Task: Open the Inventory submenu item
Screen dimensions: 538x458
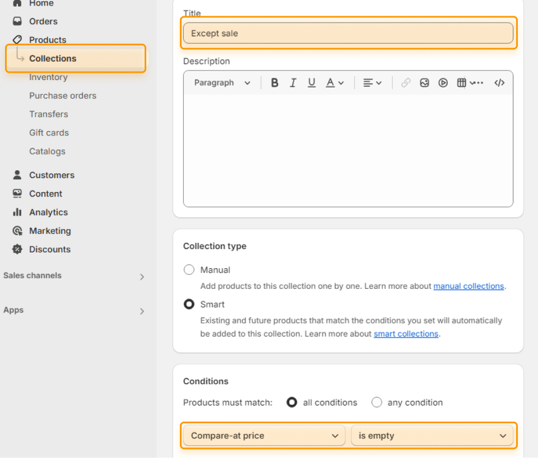Action: 48,77
